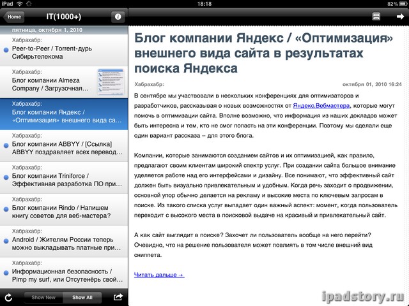409x306 pixels.
Task: Follow the Читать дальше link
Action: pyautogui.click(x=159, y=275)
